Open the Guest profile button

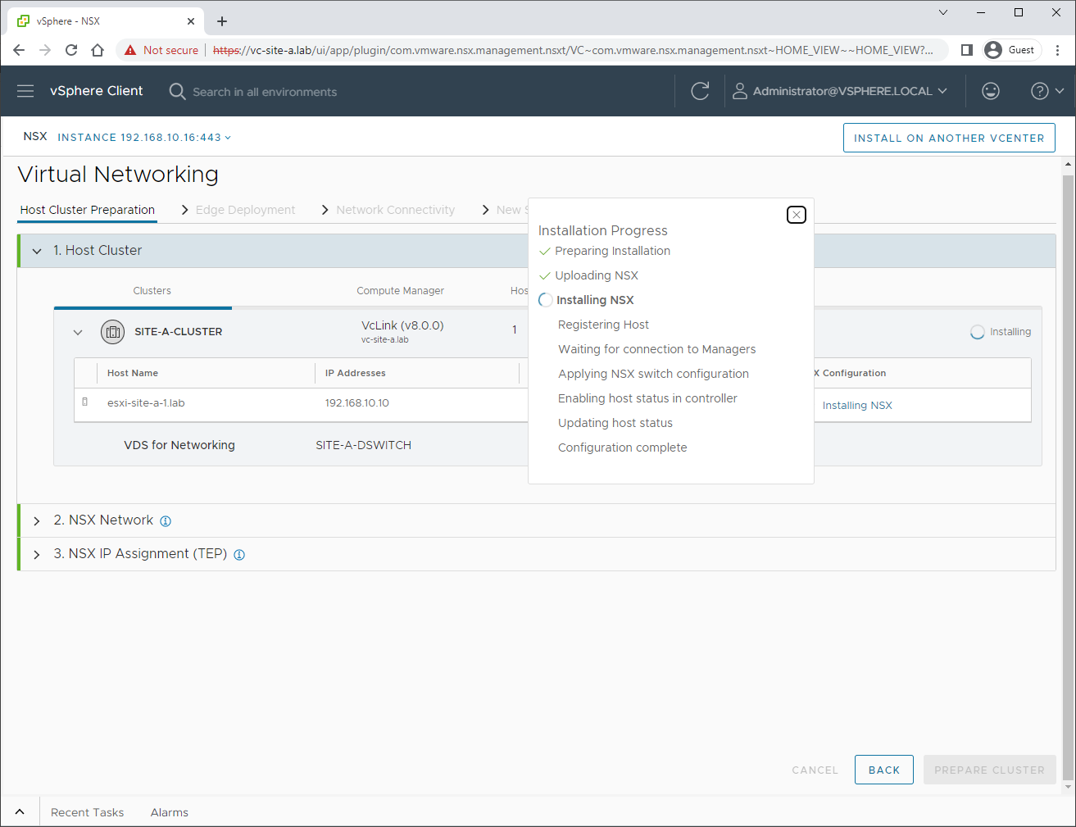[x=1011, y=50]
